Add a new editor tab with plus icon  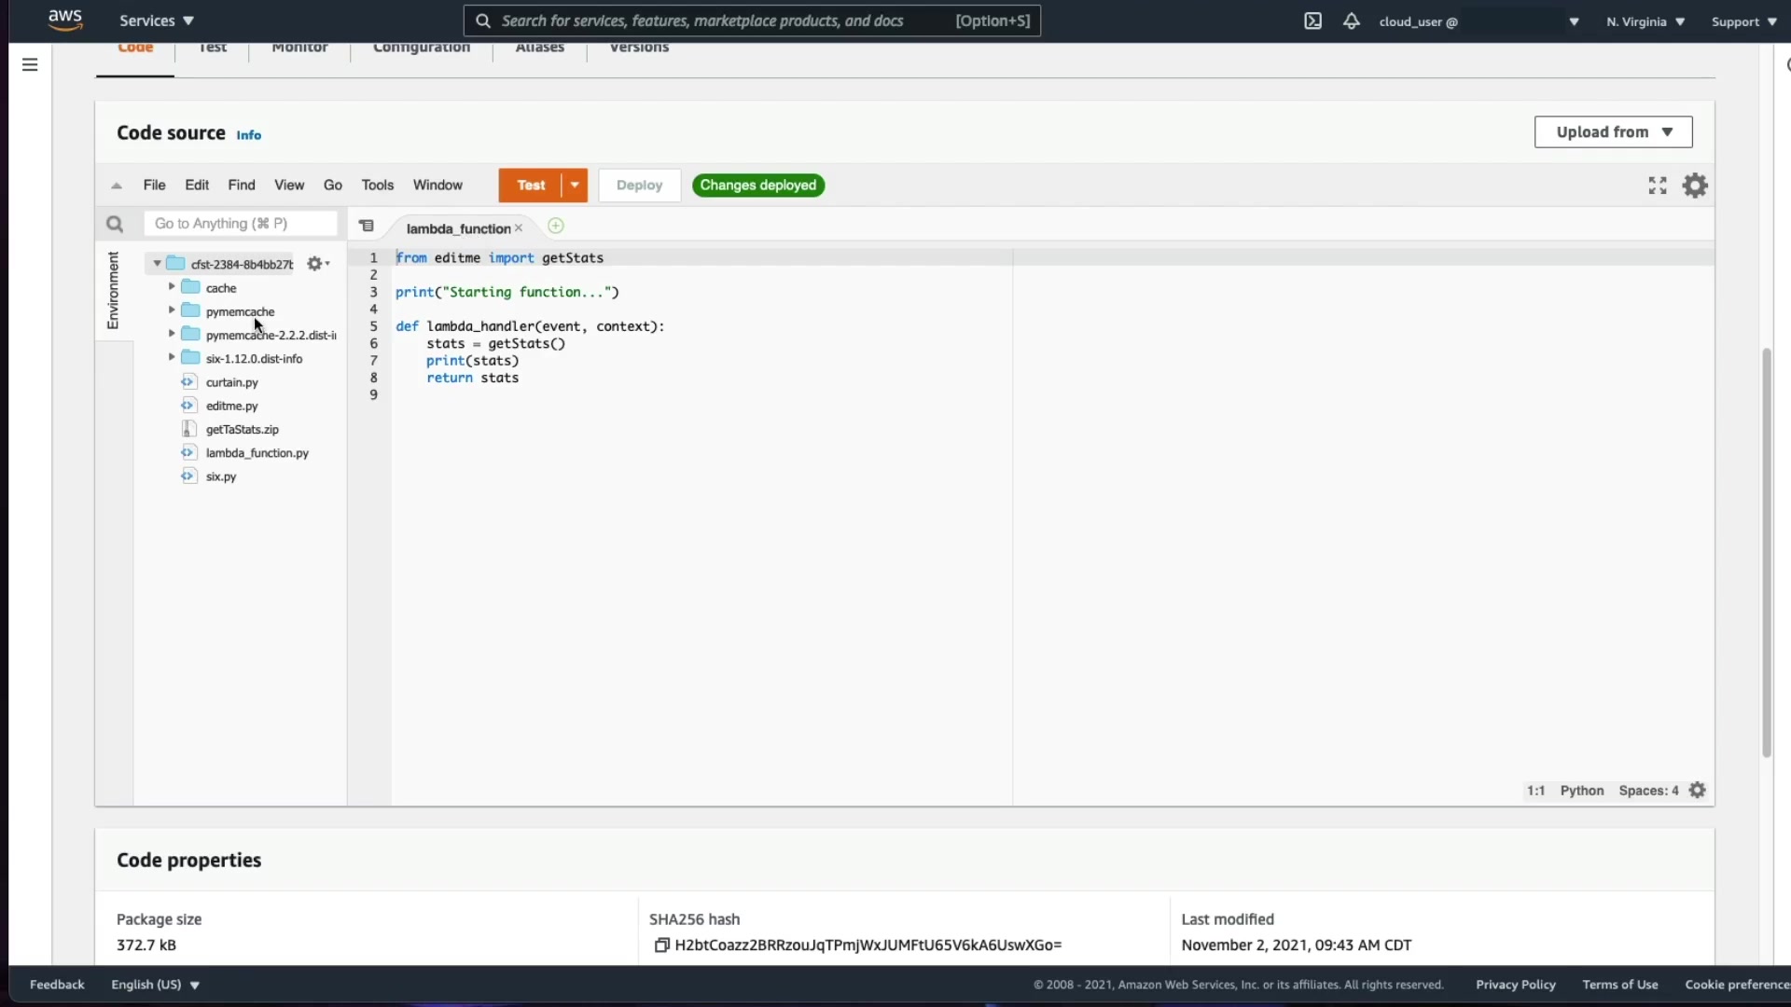tap(556, 227)
